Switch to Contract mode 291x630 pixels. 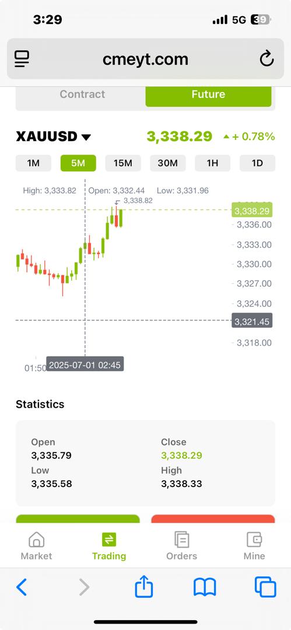click(82, 94)
